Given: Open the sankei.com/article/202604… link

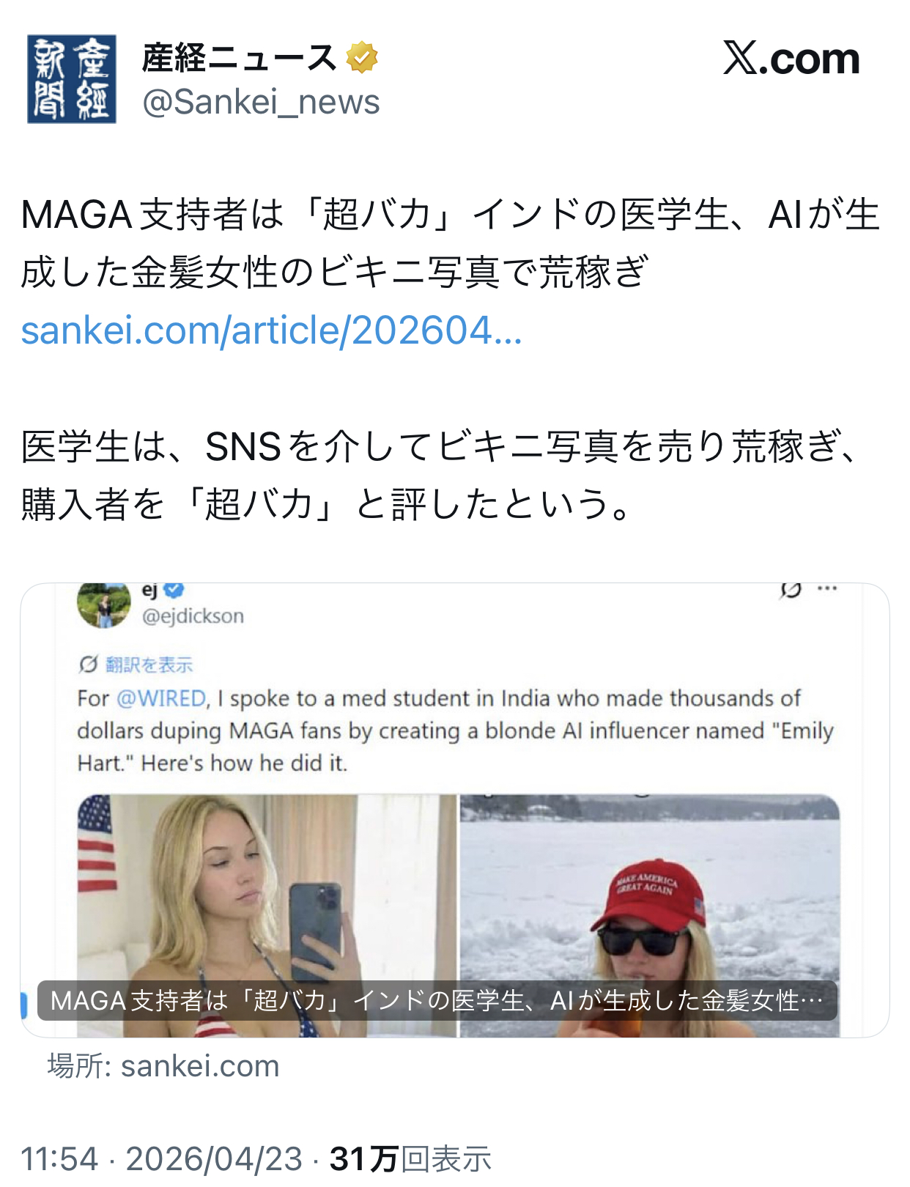Looking at the screenshot, I should pos(271,330).
